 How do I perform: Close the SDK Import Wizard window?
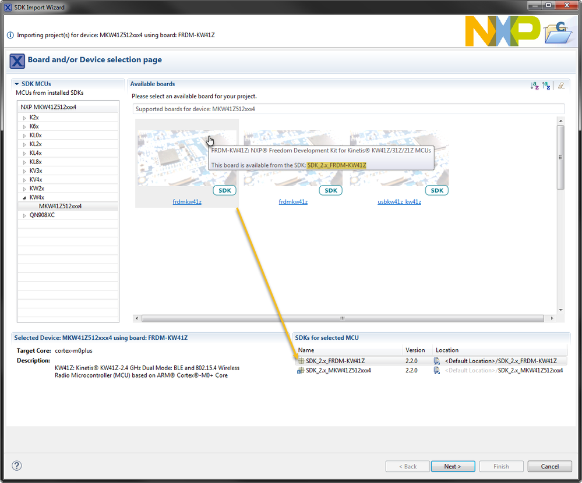click(567, 5)
